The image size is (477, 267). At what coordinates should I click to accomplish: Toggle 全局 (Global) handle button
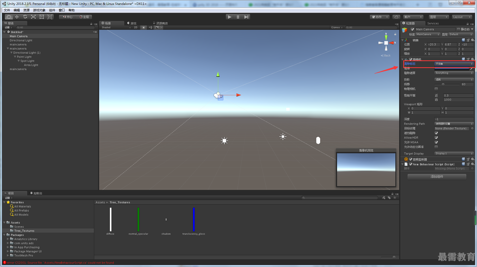tap(84, 17)
